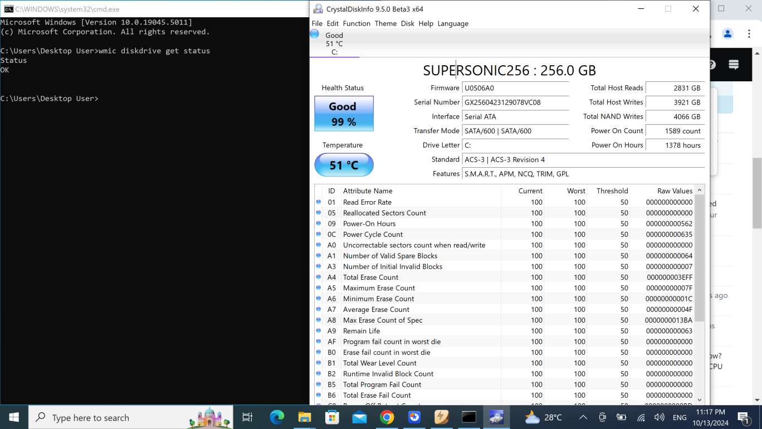Open the Disk menu
The width and height of the screenshot is (762, 429).
(x=408, y=23)
